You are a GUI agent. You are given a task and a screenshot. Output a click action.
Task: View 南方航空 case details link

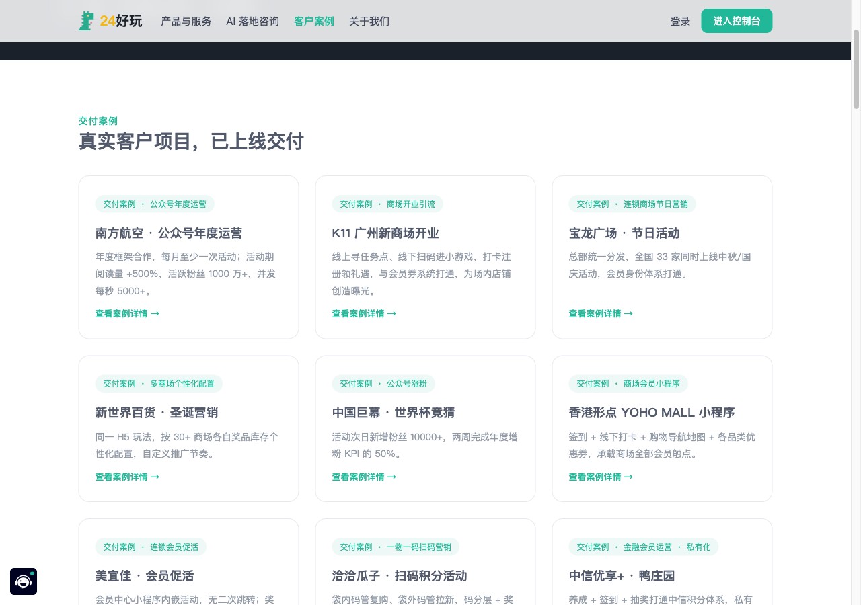pos(127,313)
